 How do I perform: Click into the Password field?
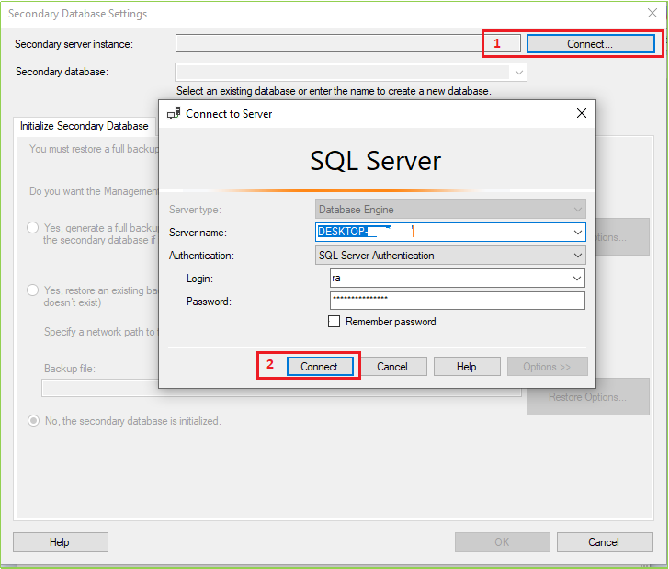click(457, 301)
